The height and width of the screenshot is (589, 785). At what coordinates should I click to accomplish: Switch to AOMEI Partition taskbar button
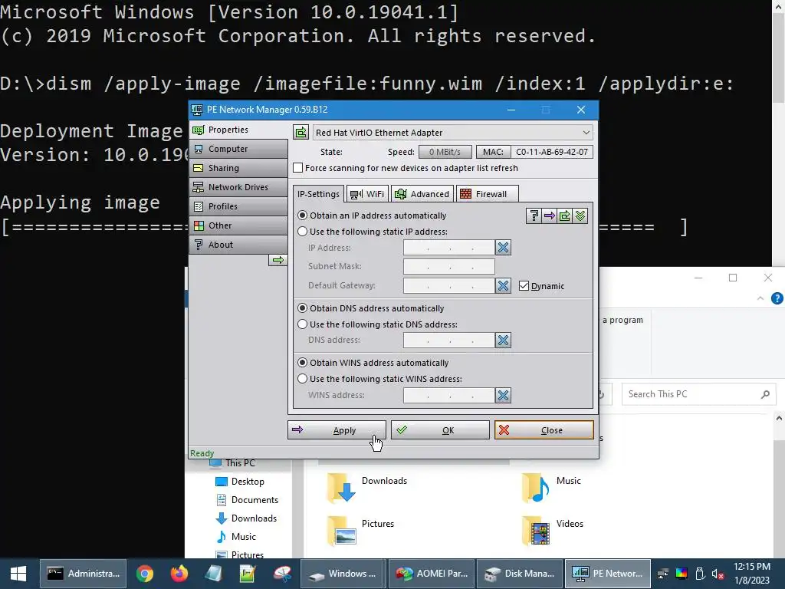point(432,574)
